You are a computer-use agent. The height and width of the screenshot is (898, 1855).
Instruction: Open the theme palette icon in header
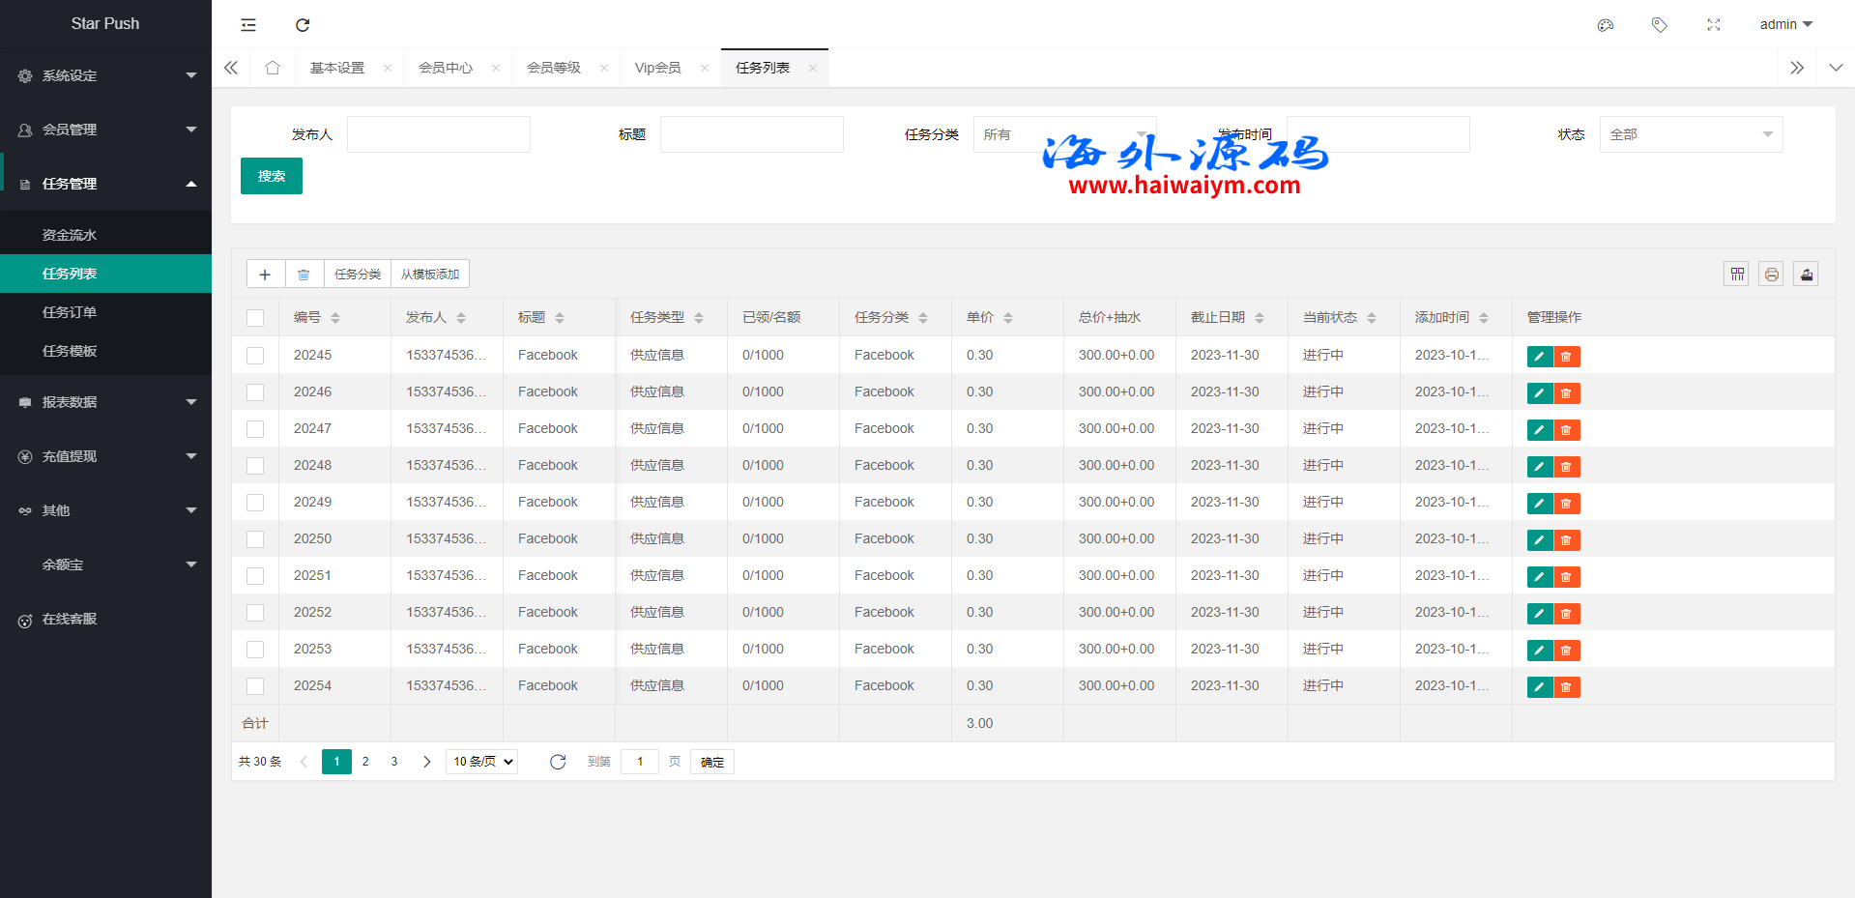(x=1606, y=25)
